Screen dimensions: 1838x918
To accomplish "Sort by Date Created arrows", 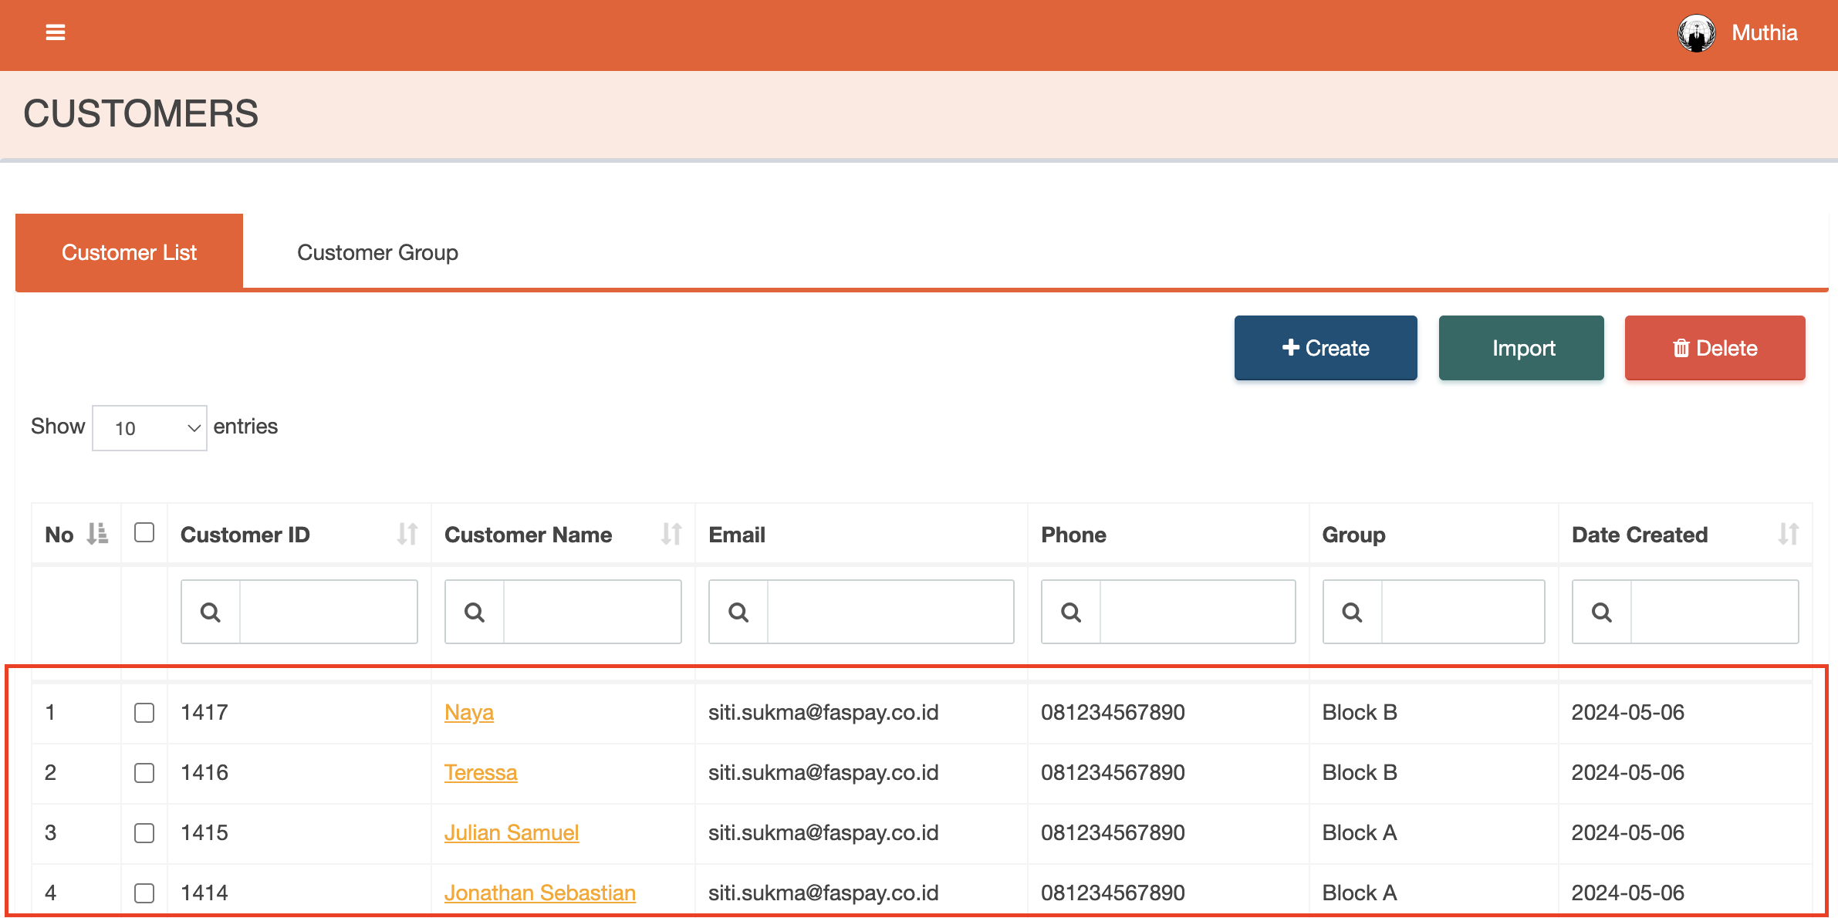I will point(1788,534).
